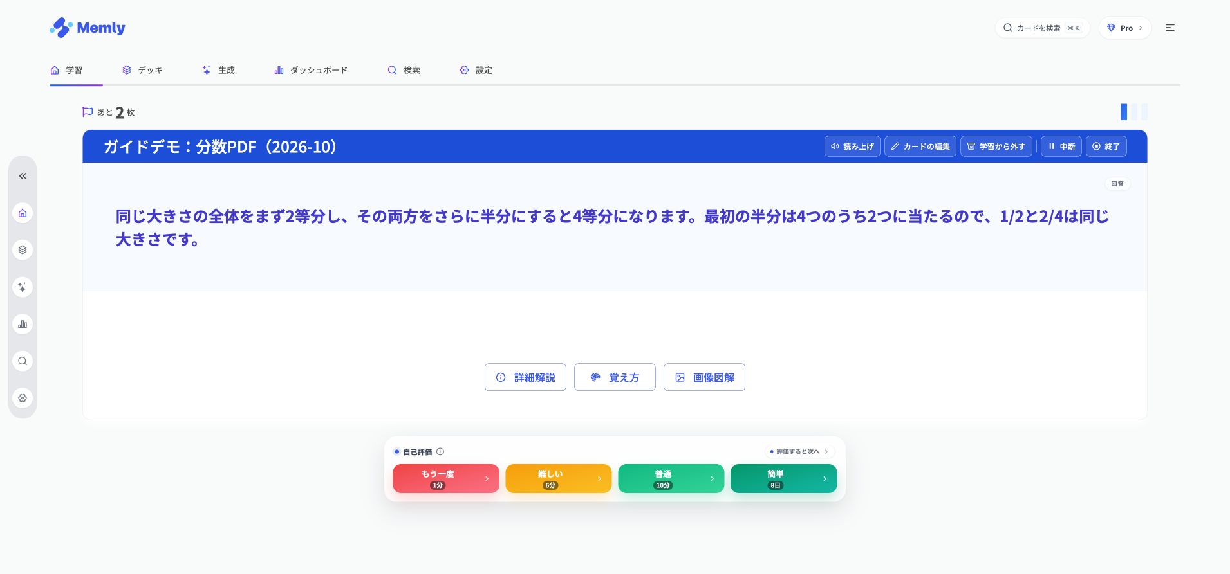Open home icon in left sidebar
Image resolution: width=1230 pixels, height=574 pixels.
point(23,213)
